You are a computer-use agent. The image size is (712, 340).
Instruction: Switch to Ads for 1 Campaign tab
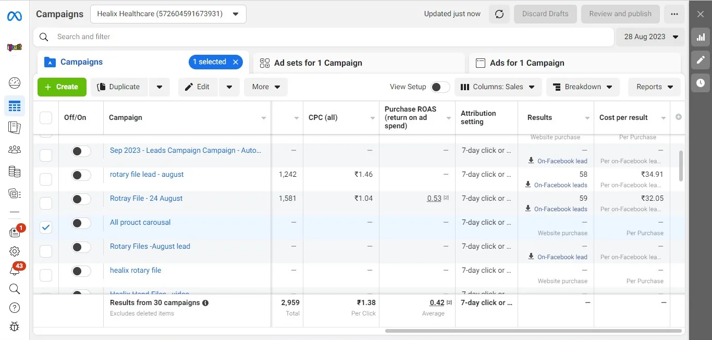(575, 63)
